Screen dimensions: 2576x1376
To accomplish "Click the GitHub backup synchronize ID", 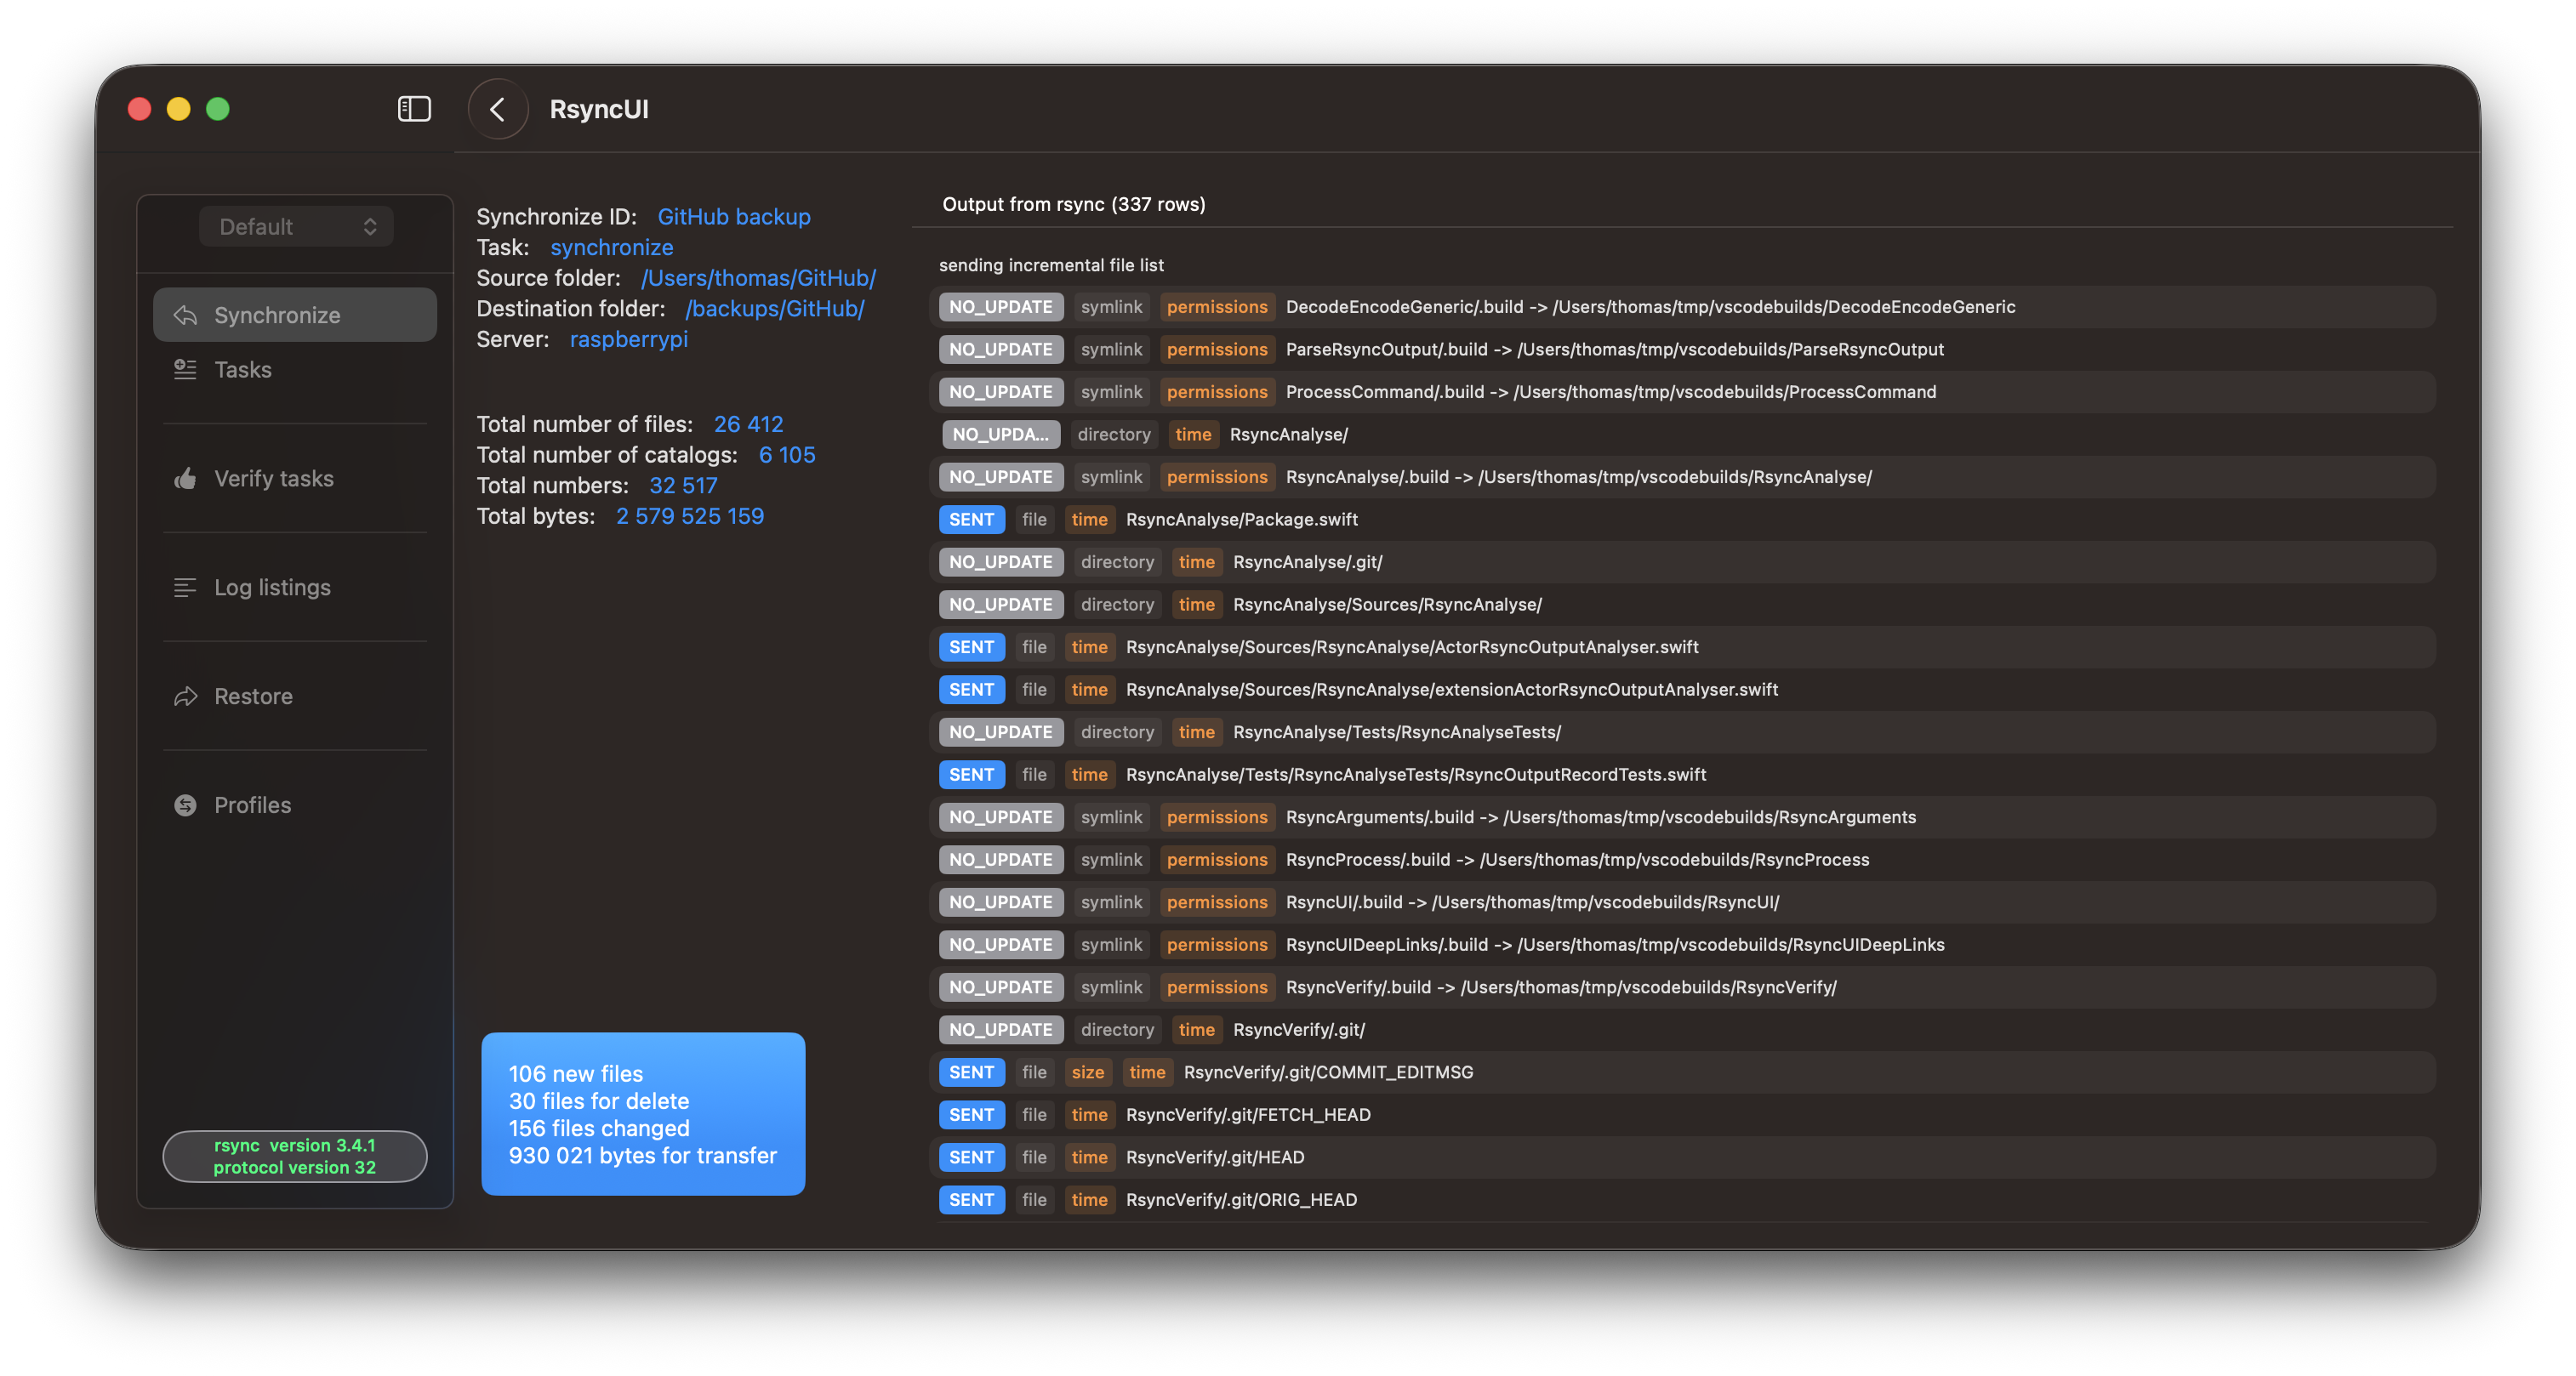I will click(733, 217).
